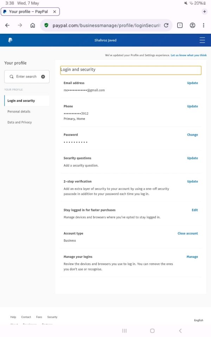This screenshot has width=211, height=337.
Task: Reload page with browser refresh icon
Action: tap(166, 25)
